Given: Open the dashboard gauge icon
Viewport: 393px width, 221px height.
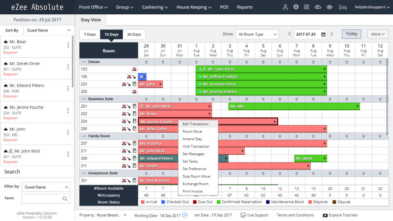Looking at the screenshot, I should coord(318,7).
